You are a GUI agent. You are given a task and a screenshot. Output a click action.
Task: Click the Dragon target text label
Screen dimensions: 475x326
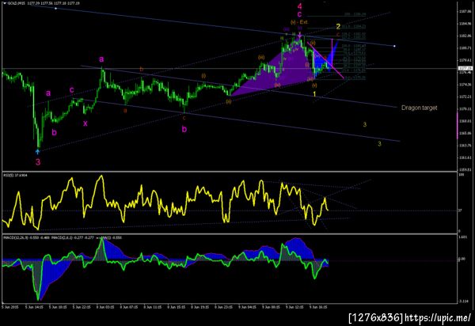click(x=420, y=108)
